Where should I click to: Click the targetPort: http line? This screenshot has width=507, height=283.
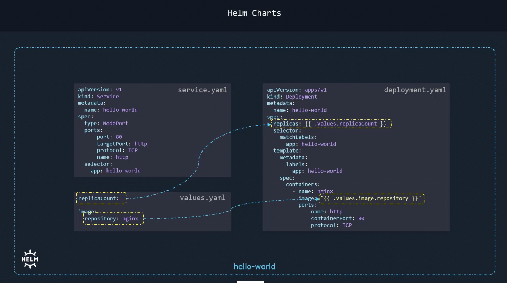122,144
